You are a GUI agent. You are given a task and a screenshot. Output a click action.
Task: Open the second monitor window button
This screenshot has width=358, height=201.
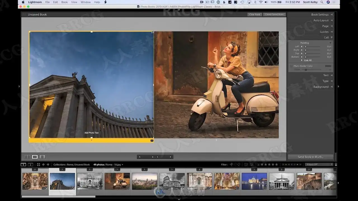point(30,165)
